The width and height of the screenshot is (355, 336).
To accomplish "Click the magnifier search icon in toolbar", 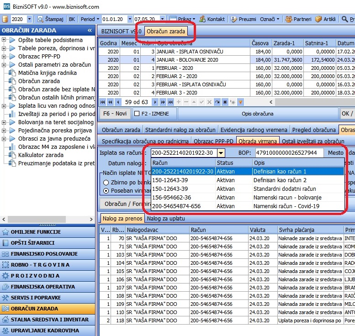I will [x=344, y=19].
